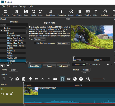
Task: Save the project with Save icon
Action: pyautogui.click(x=26, y=13)
